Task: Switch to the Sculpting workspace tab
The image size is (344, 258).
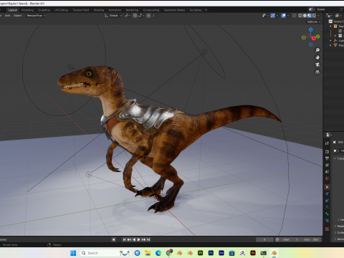Action: pos(44,10)
